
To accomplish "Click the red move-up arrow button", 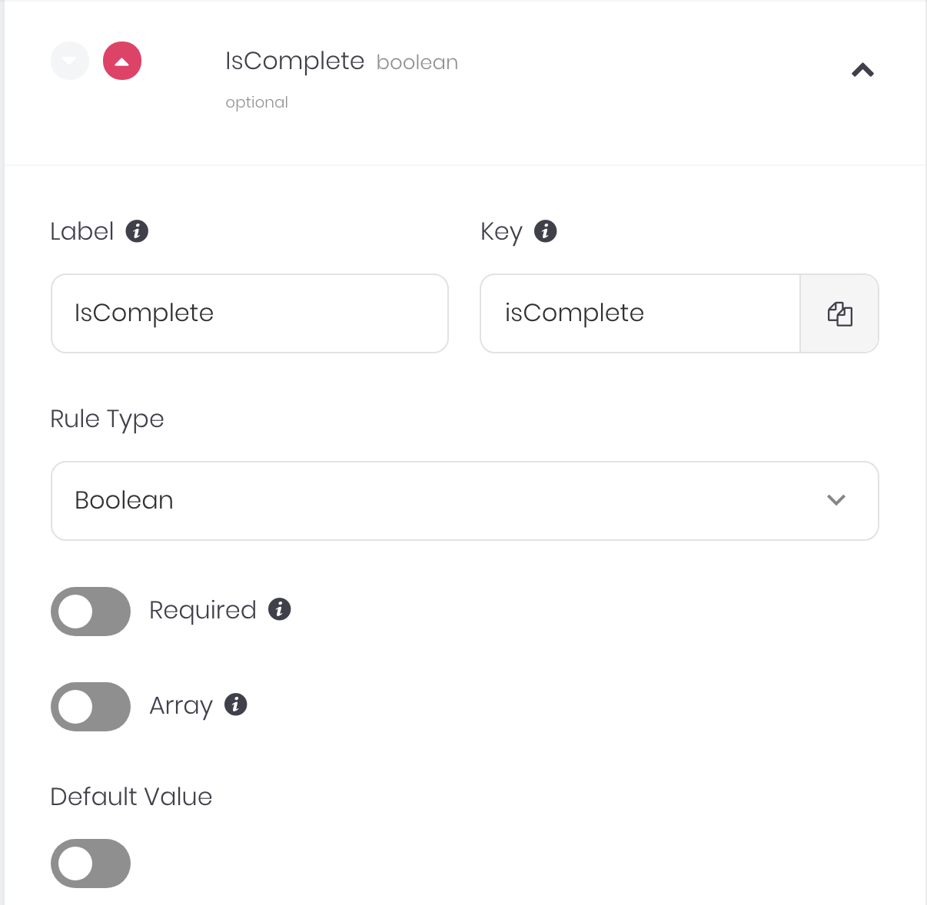I will coord(122,61).
